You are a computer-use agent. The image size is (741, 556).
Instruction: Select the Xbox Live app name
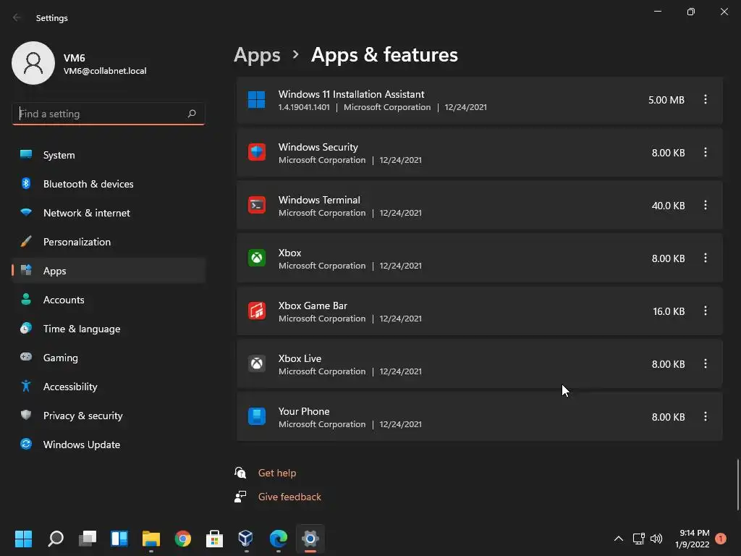pos(300,358)
